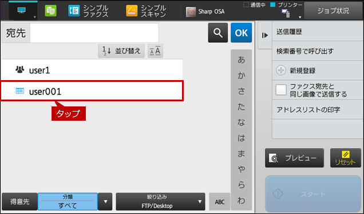
Task: Tap the yellow リセット reset button
Action: 346,158
